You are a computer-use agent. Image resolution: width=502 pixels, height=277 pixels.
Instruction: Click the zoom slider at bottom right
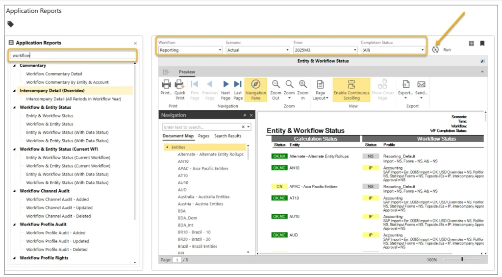point(462,259)
